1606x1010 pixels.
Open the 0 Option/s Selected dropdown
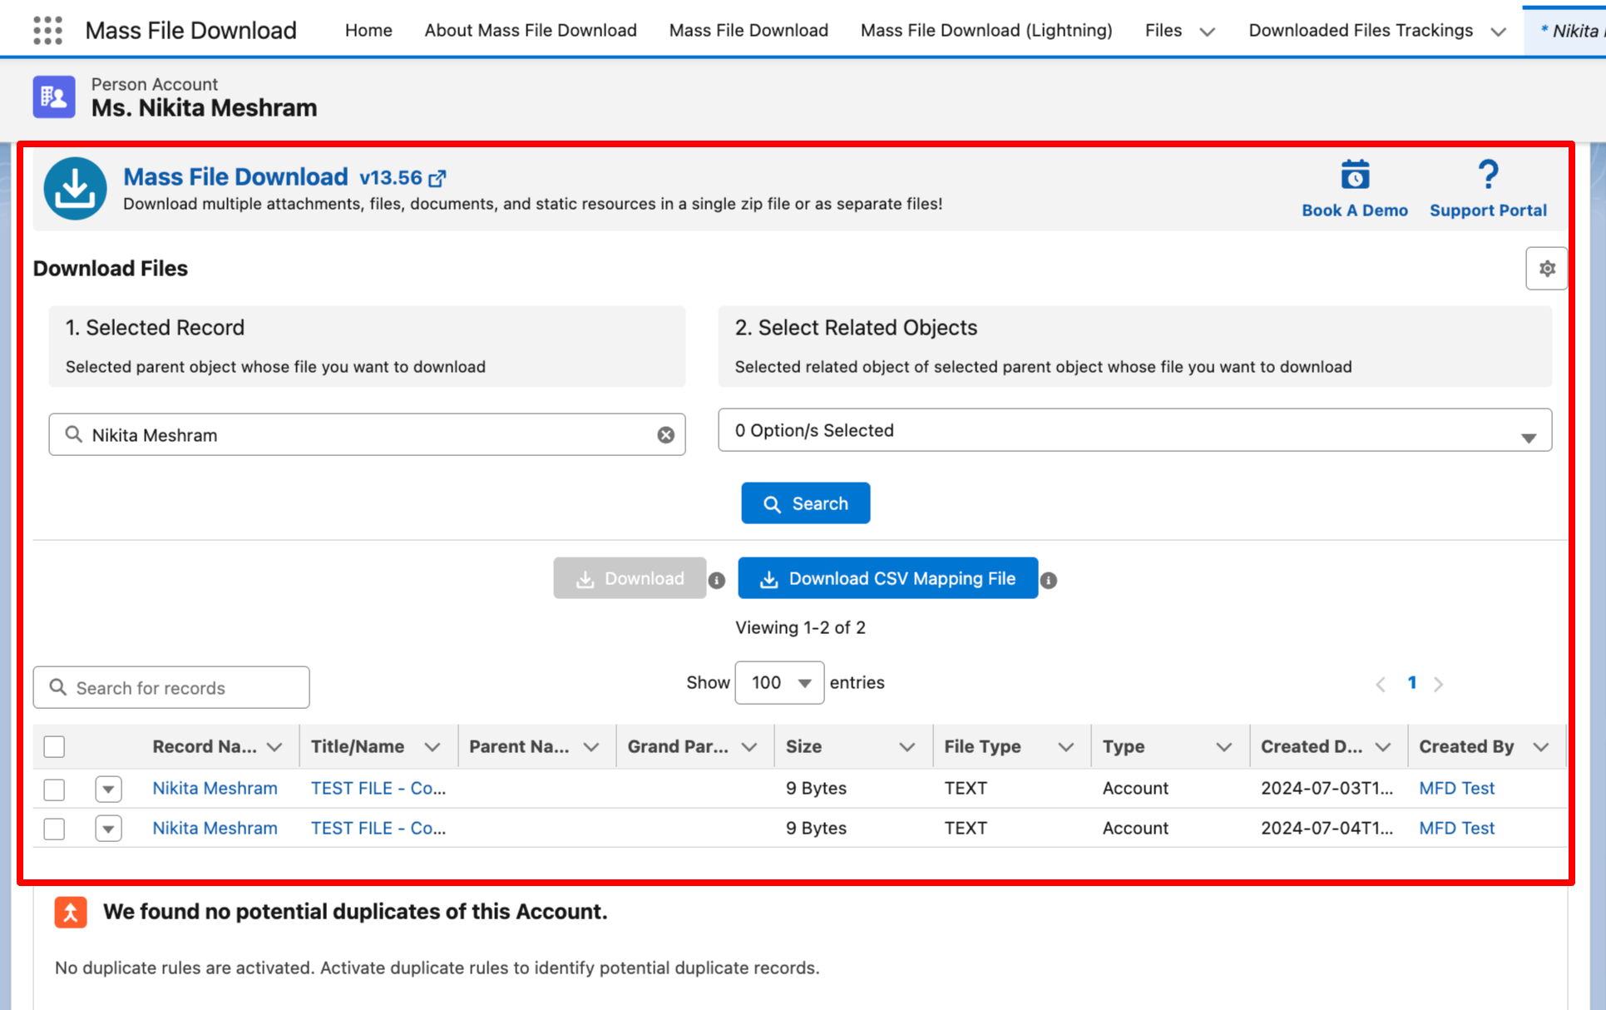[x=1134, y=431]
